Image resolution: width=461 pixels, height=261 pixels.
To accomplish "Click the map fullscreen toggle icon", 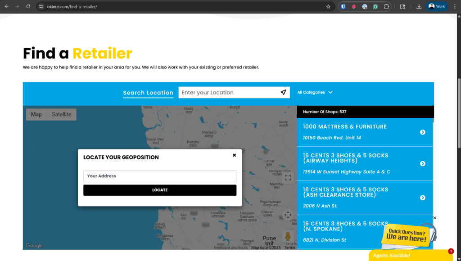I will 288,177.
